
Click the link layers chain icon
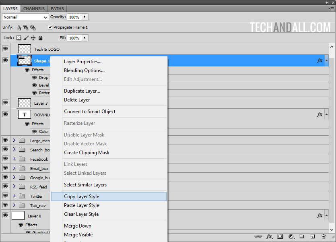(258, 236)
